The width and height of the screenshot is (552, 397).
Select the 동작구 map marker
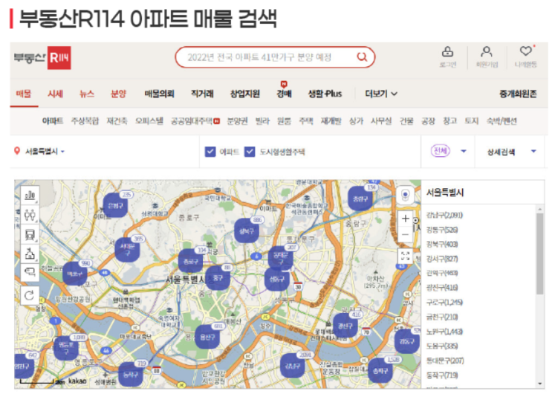131,374
